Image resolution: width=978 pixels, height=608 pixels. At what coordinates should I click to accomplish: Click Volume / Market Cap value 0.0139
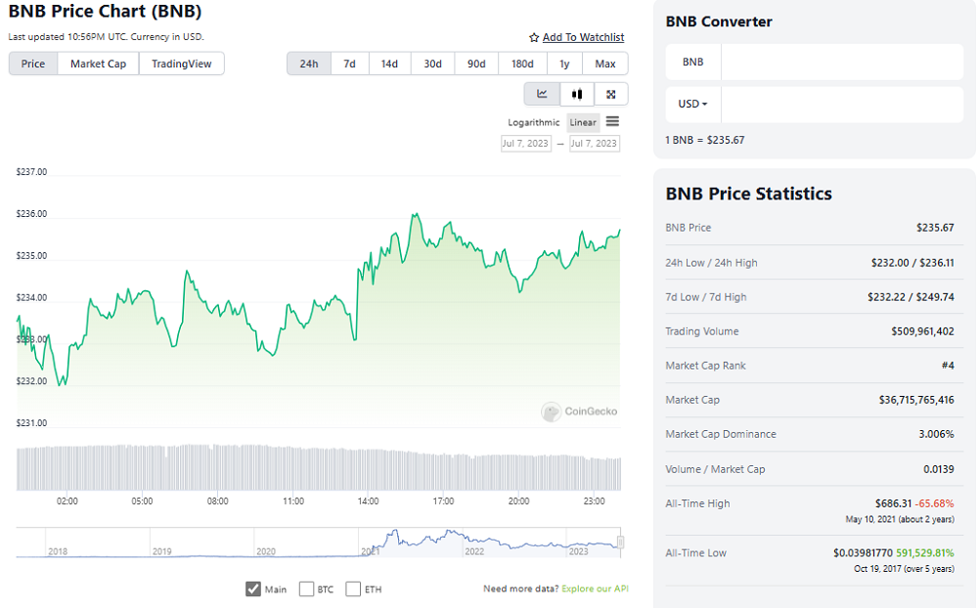[939, 469]
